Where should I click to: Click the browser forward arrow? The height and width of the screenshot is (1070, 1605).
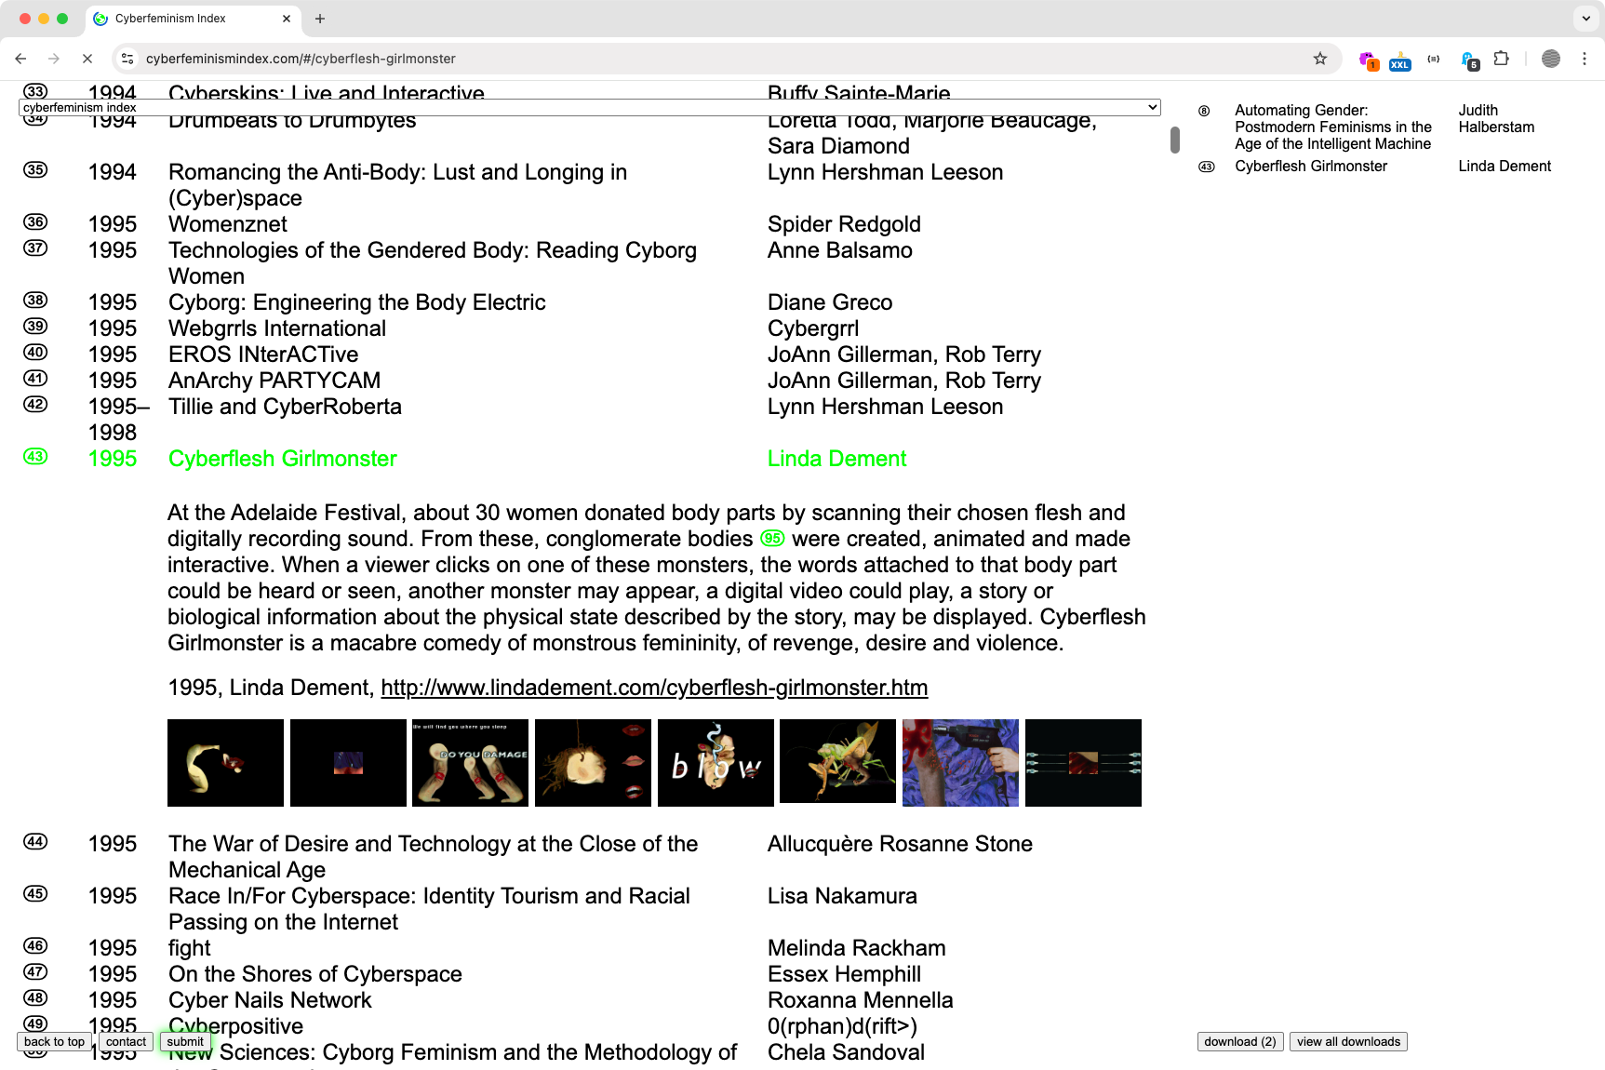pyautogui.click(x=54, y=59)
